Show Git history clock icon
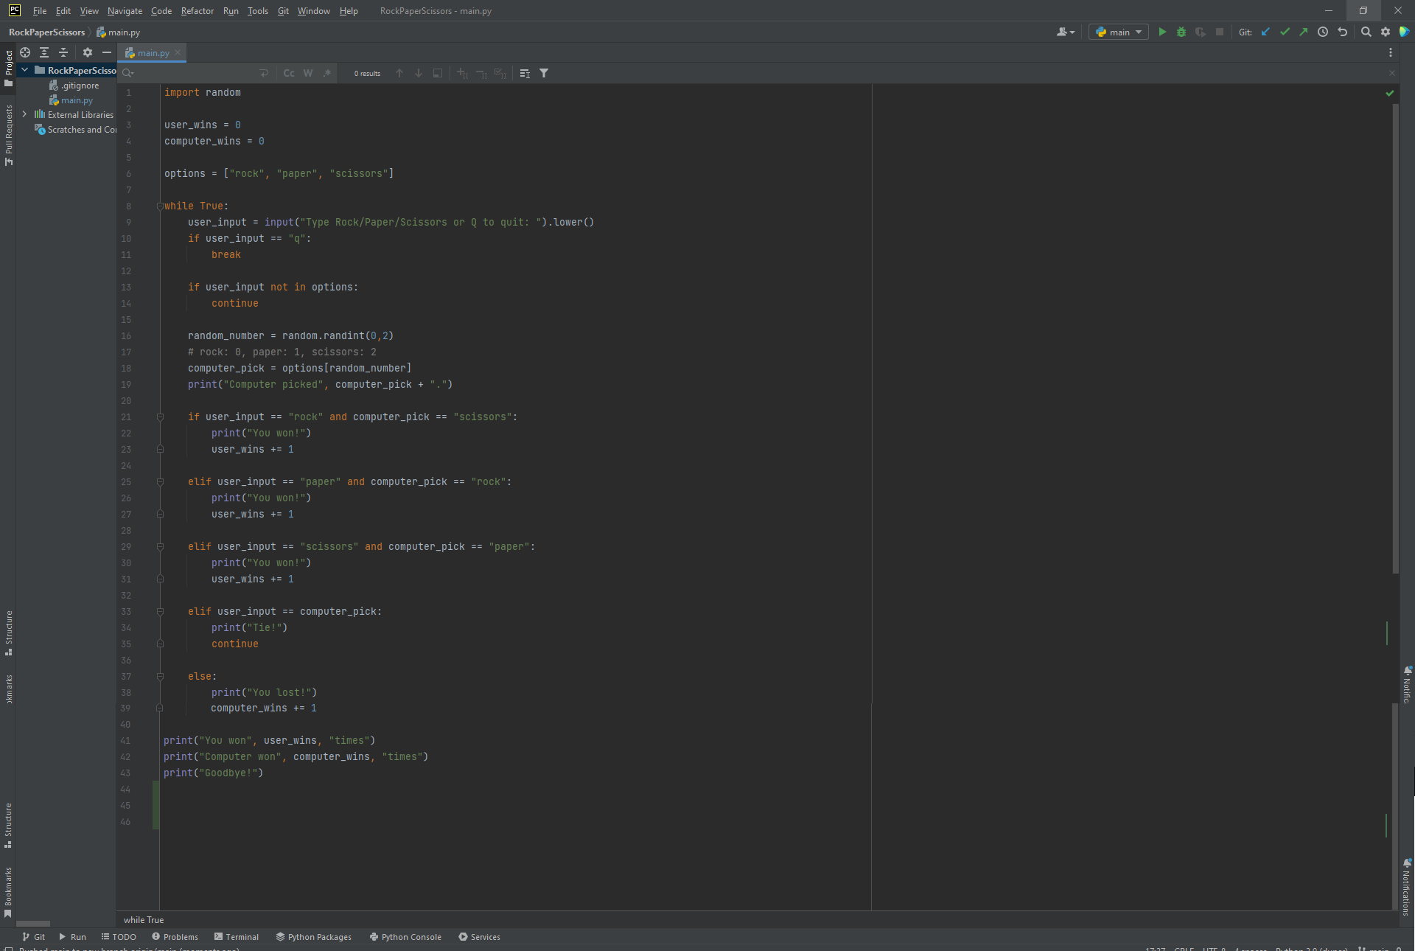Viewport: 1415px width, 951px height. [1323, 32]
